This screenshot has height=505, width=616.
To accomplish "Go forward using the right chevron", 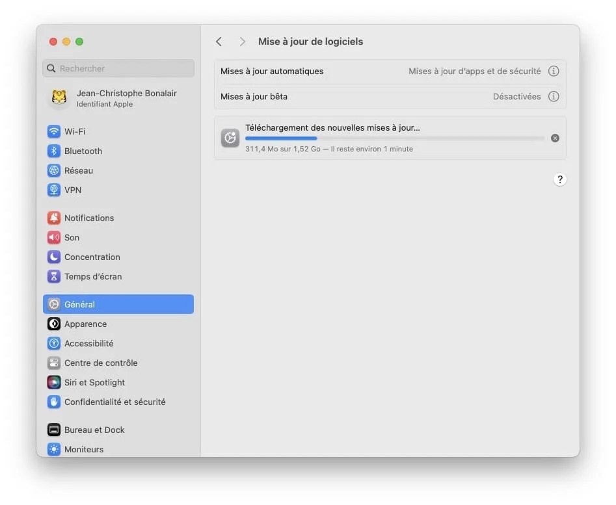I will coord(242,42).
